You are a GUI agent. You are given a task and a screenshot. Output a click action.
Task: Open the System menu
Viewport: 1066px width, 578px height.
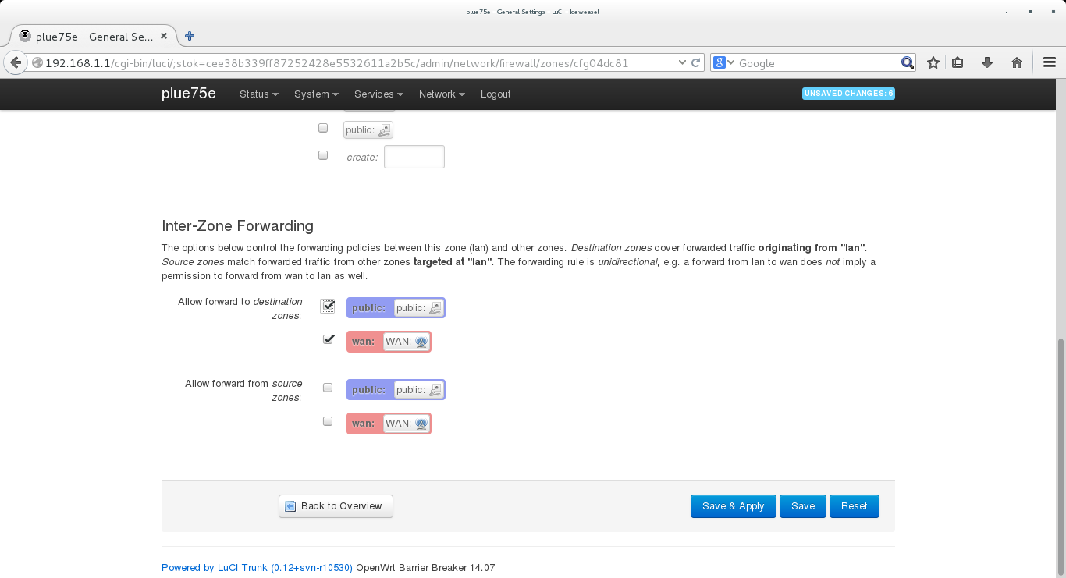315,94
